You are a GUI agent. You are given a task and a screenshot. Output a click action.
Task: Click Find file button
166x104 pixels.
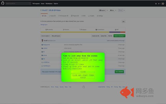110,36
